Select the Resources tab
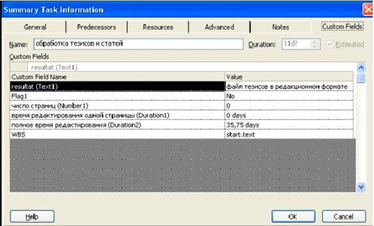The height and width of the screenshot is (226, 374). tap(158, 27)
